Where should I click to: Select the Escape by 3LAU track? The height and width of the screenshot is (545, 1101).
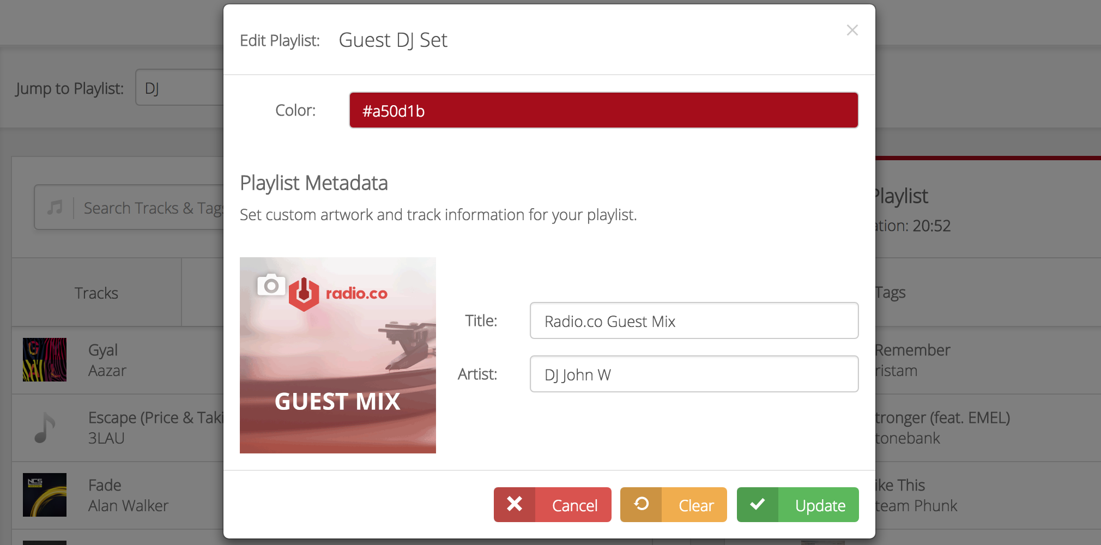pos(118,428)
